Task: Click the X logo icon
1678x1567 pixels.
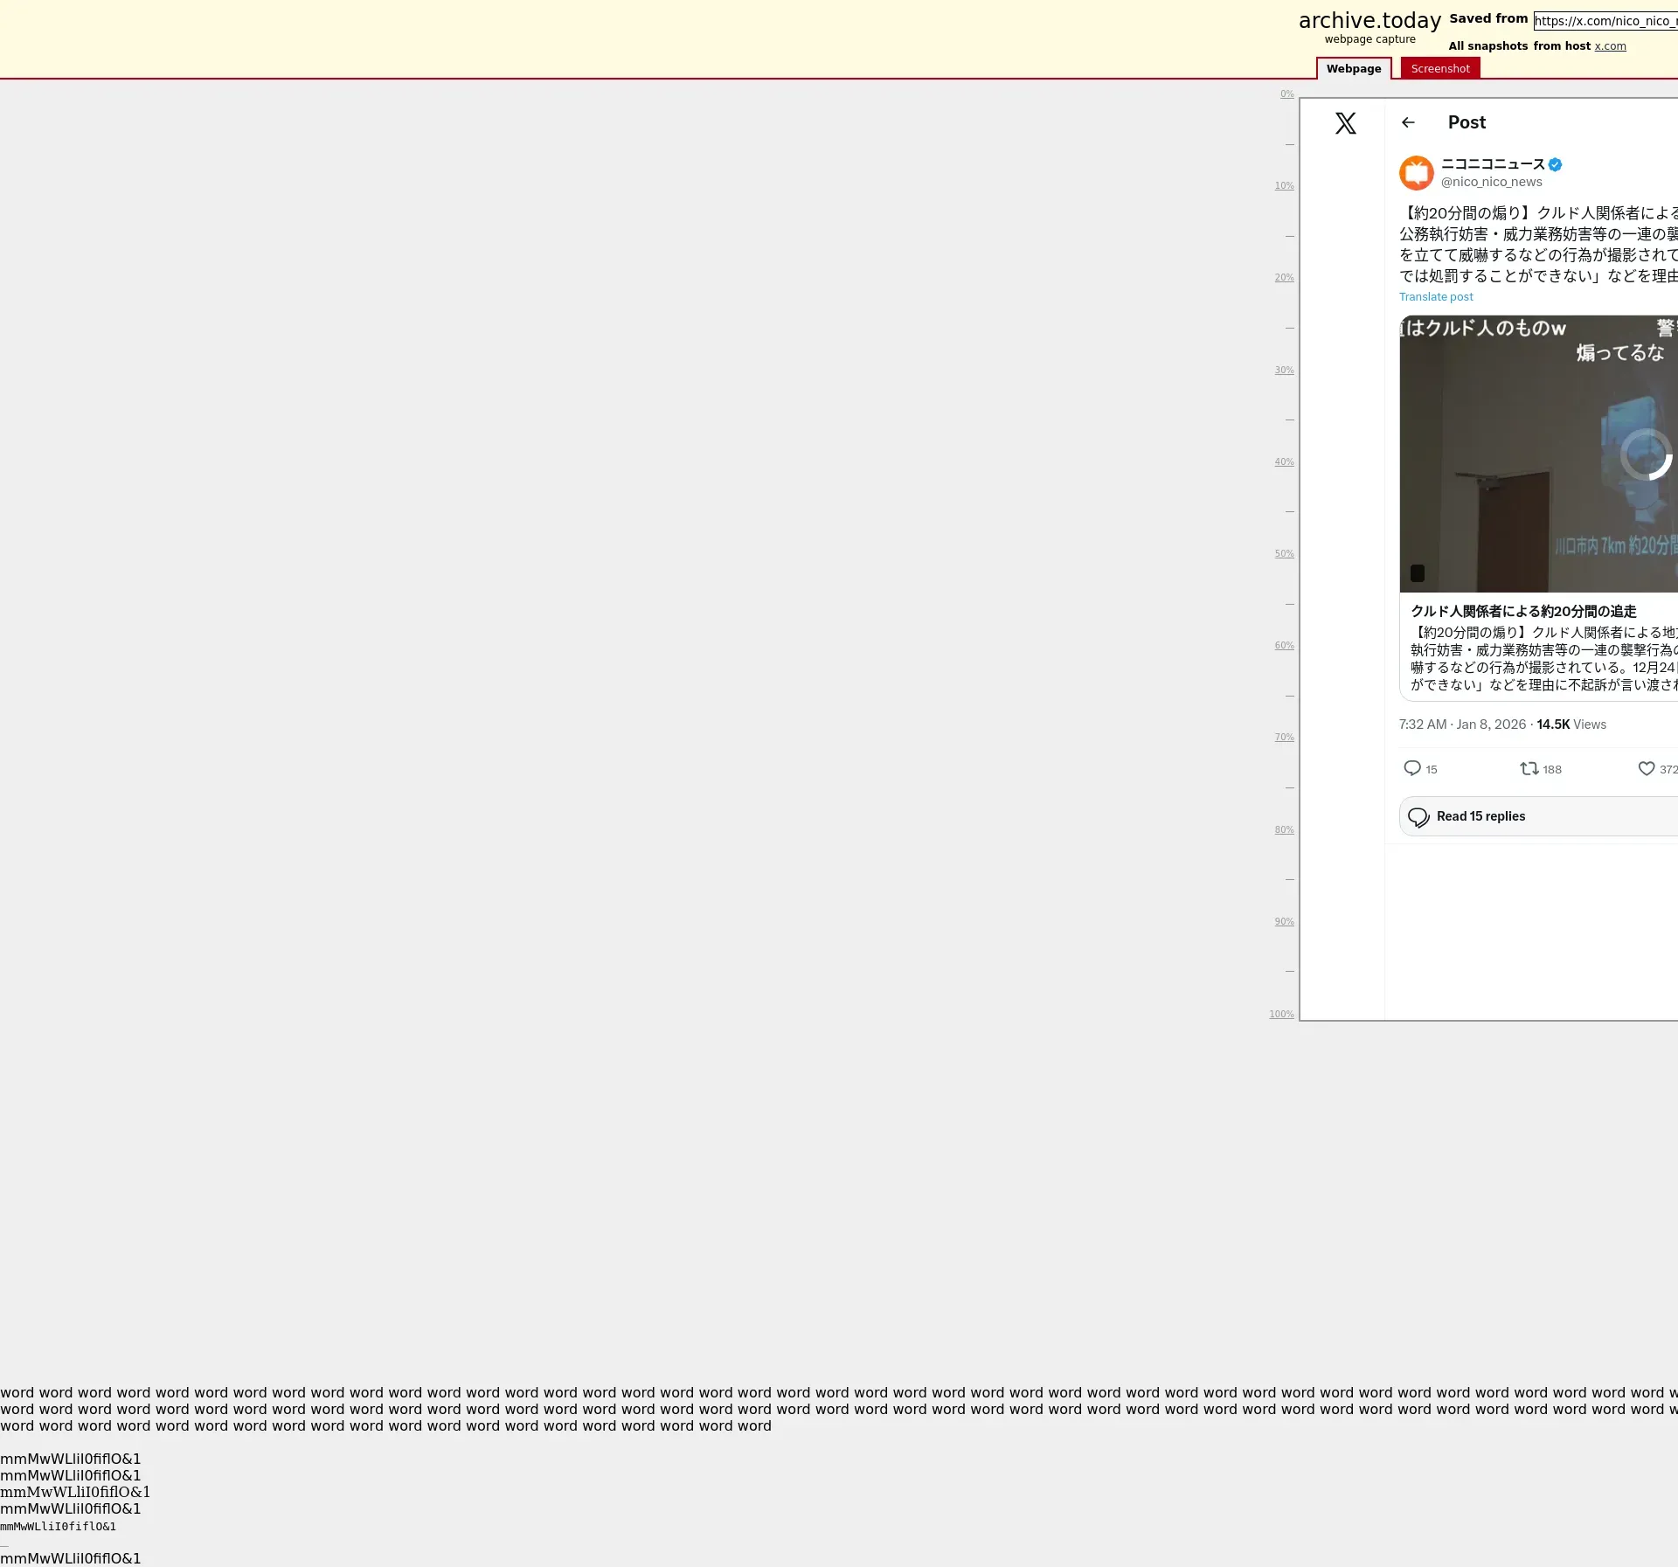Action: [1345, 123]
